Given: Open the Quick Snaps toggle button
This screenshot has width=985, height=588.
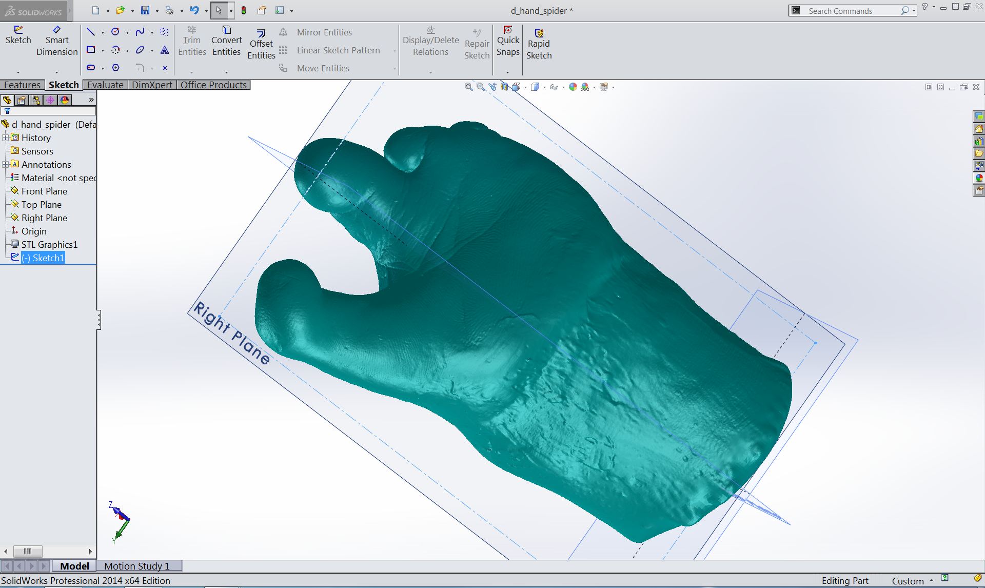Looking at the screenshot, I should pyautogui.click(x=508, y=41).
